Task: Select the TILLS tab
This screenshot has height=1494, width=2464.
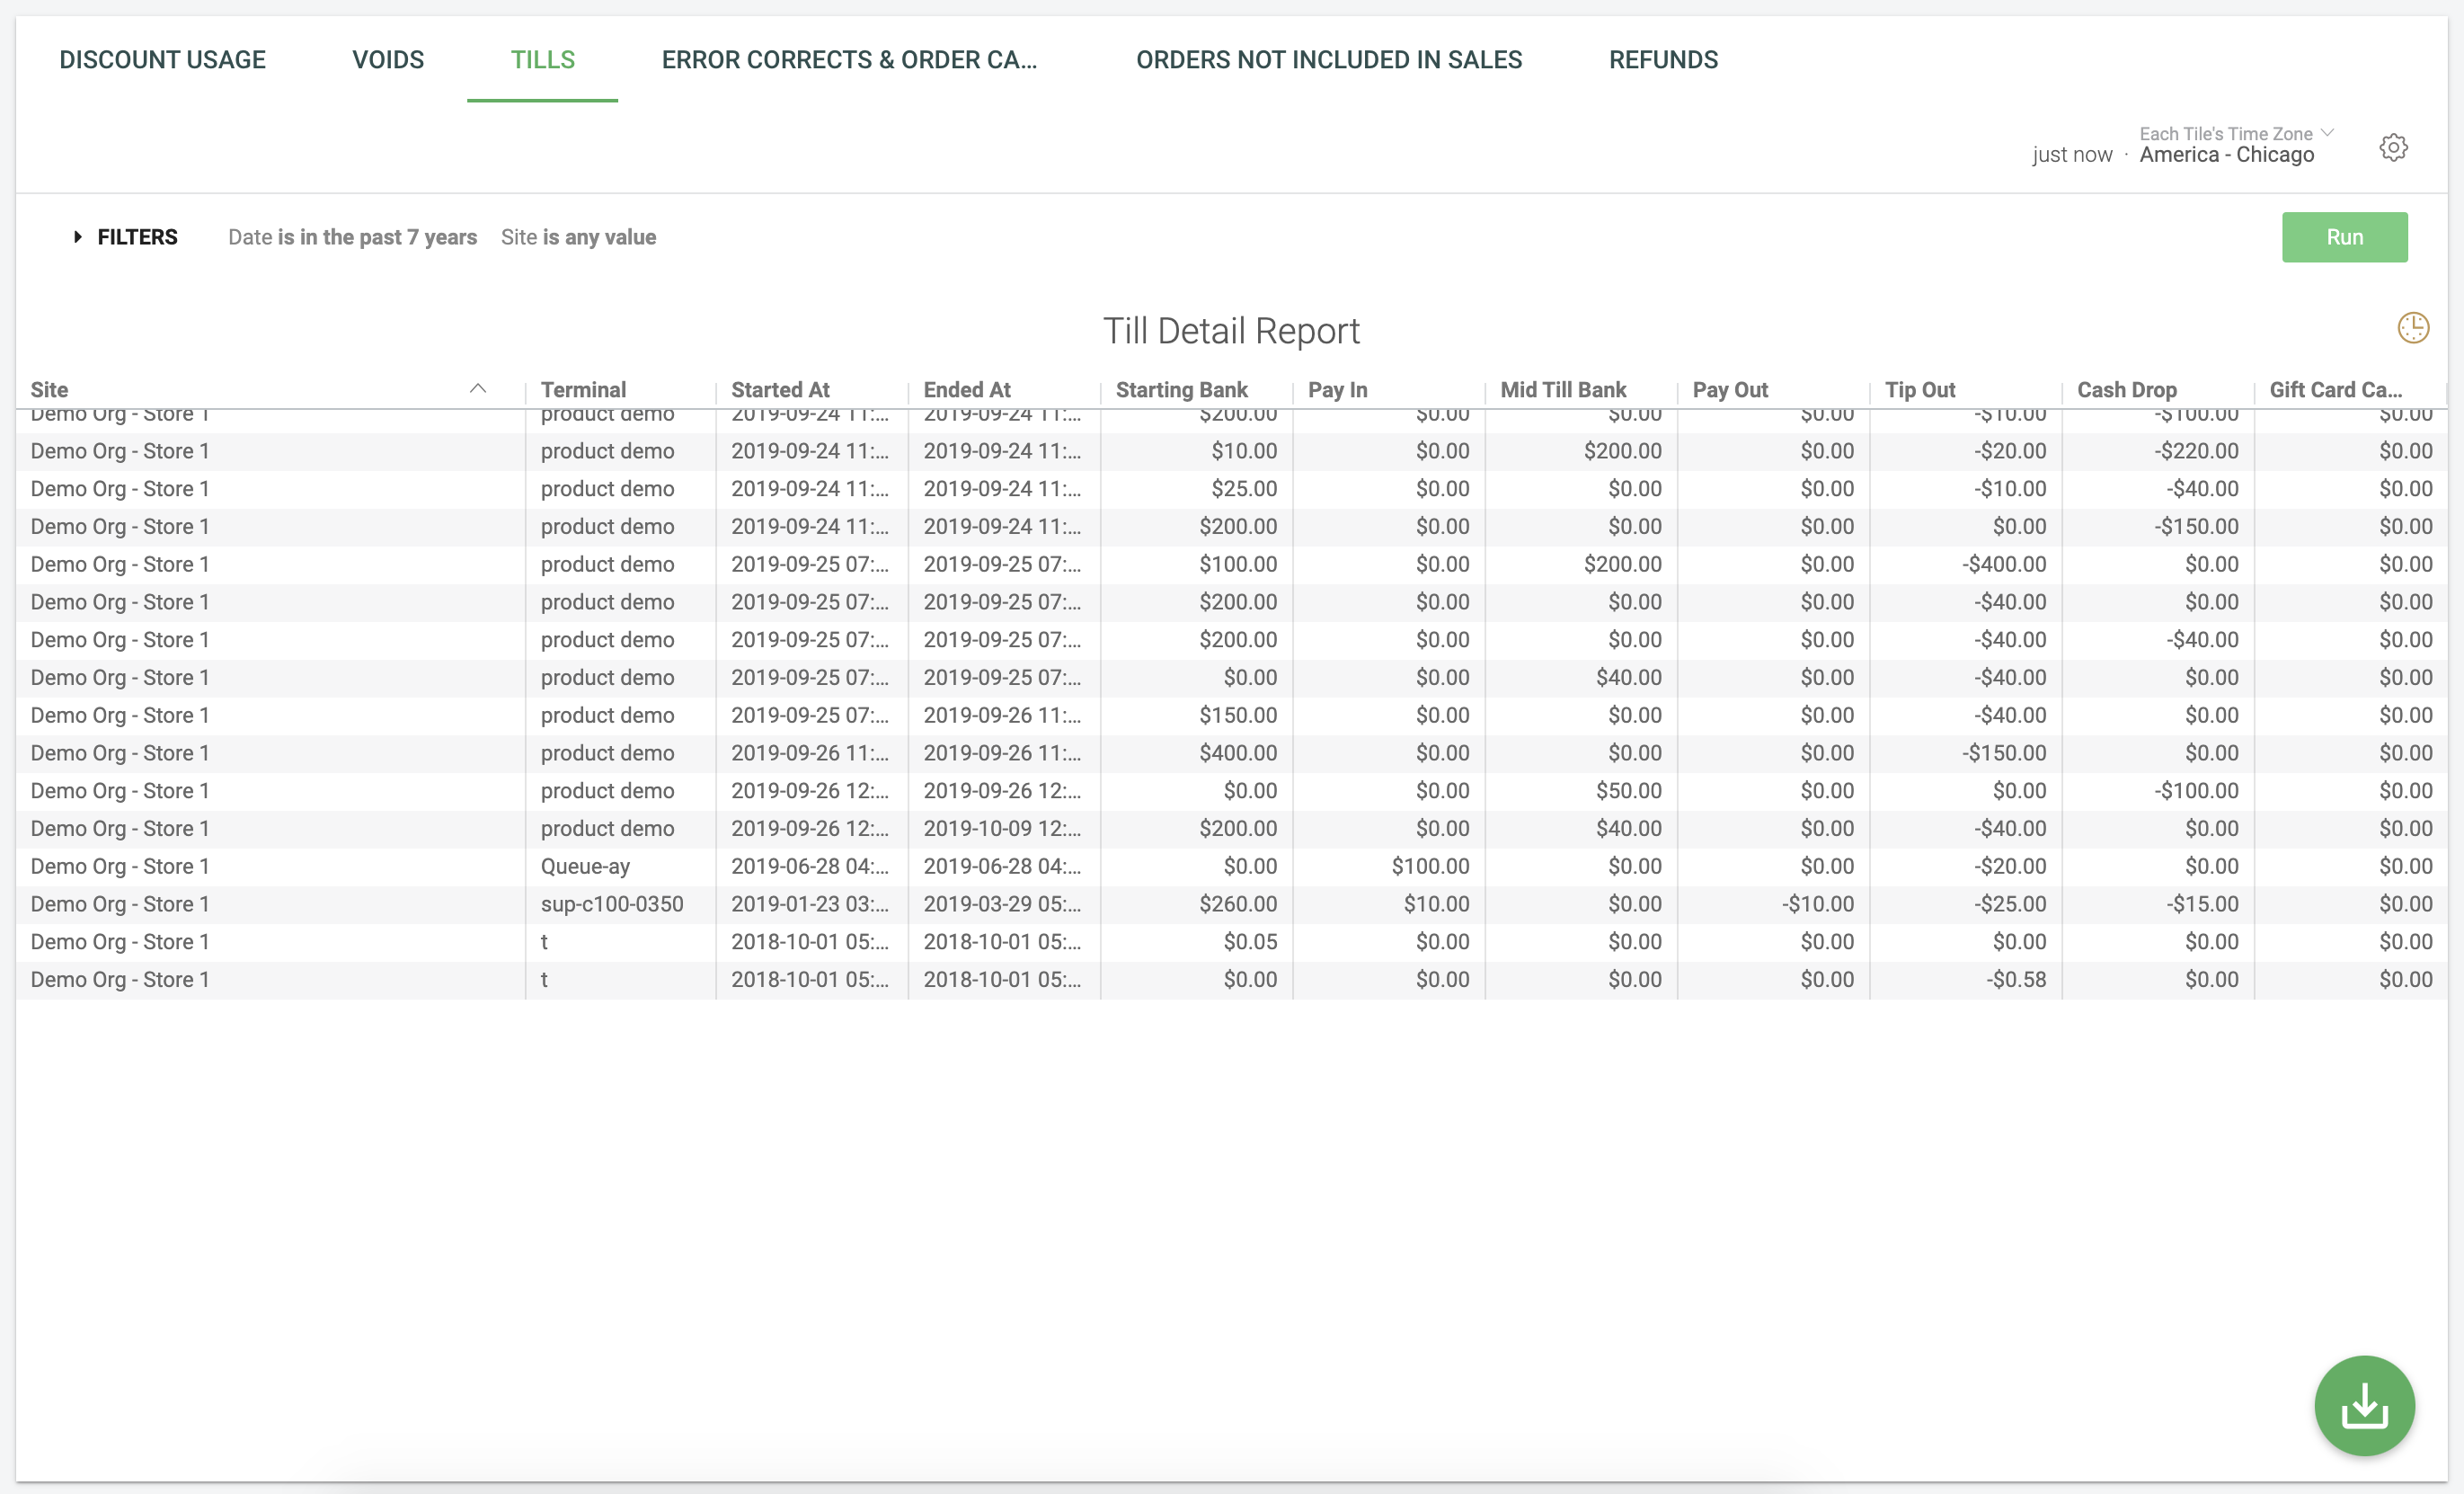Action: pyautogui.click(x=543, y=60)
